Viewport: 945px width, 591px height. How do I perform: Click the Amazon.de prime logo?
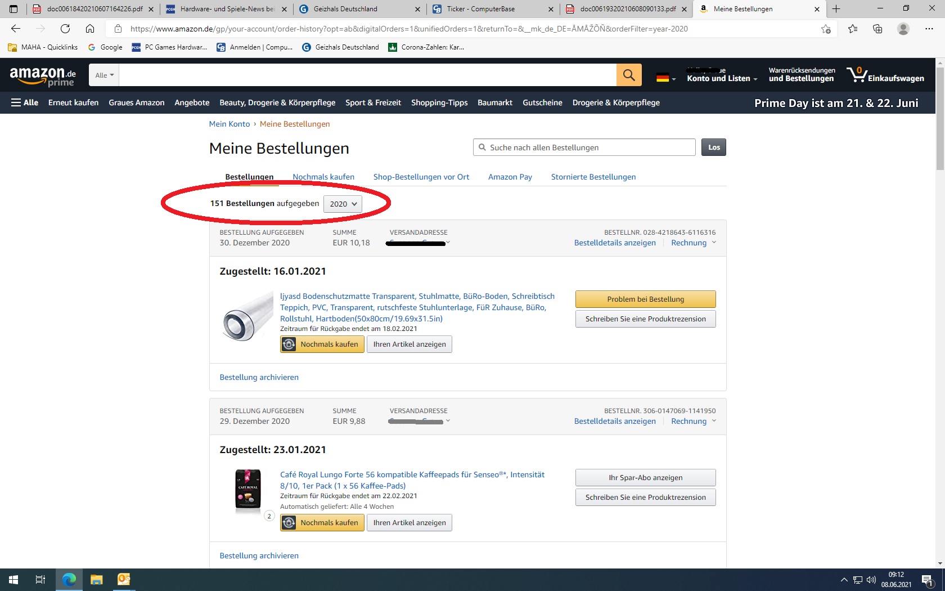[x=43, y=77]
